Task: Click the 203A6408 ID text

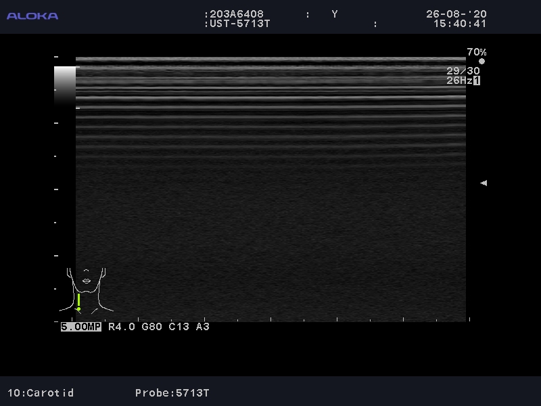Action: tap(237, 14)
